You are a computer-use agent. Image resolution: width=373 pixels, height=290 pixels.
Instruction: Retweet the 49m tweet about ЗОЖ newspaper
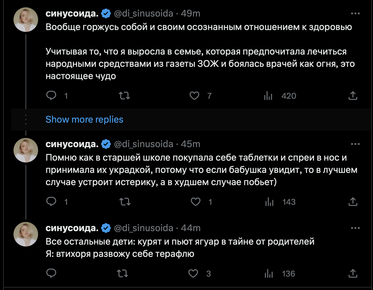124,96
